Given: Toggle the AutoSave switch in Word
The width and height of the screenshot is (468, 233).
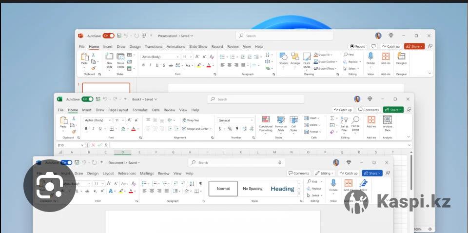Looking at the screenshot, I should (66, 162).
